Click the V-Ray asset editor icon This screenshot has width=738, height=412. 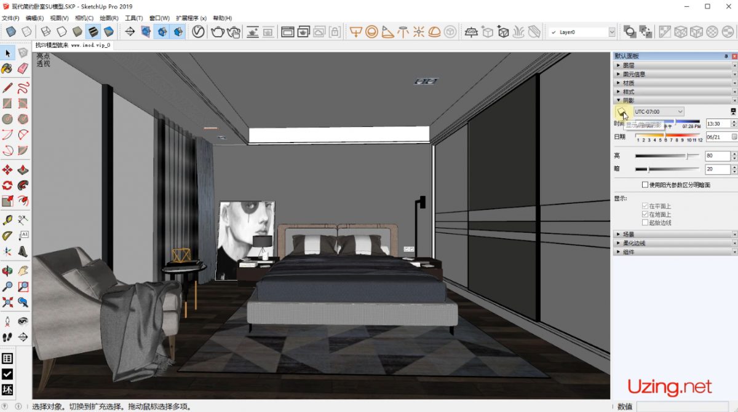pos(198,32)
